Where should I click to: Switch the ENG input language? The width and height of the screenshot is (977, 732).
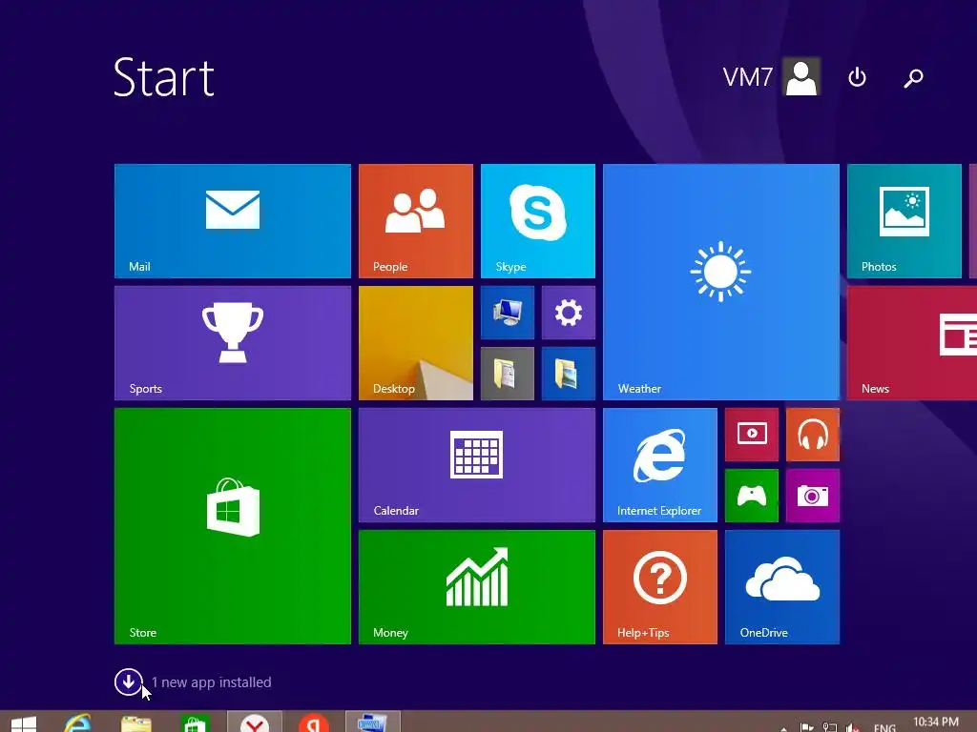(x=884, y=727)
